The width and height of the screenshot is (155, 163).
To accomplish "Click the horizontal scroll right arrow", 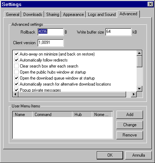I will click(x=134, y=94).
